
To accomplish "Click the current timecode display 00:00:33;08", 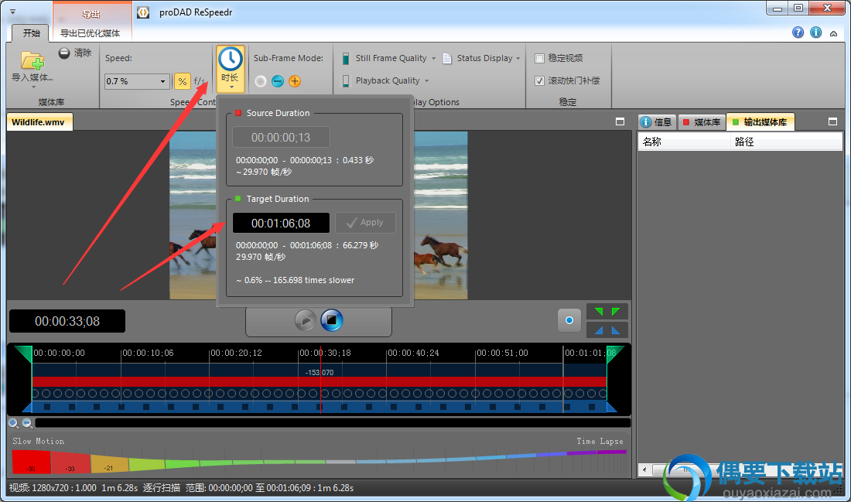I will pyautogui.click(x=67, y=321).
